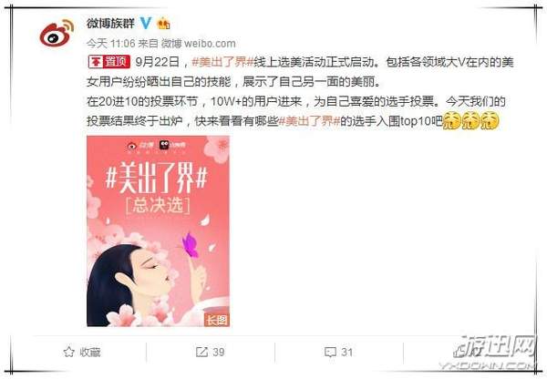The height and width of the screenshot is (379, 547).
Task: Click the blue V verified badge
Action: pos(146,24)
